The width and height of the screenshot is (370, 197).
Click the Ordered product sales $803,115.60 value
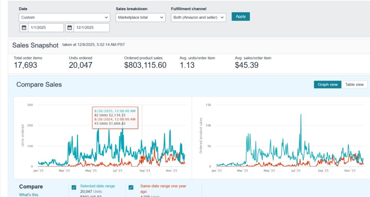pyautogui.click(x=145, y=65)
